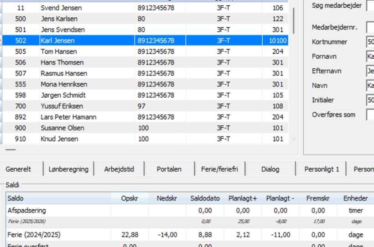Select employee Yussuf Eriksen

coord(62,106)
